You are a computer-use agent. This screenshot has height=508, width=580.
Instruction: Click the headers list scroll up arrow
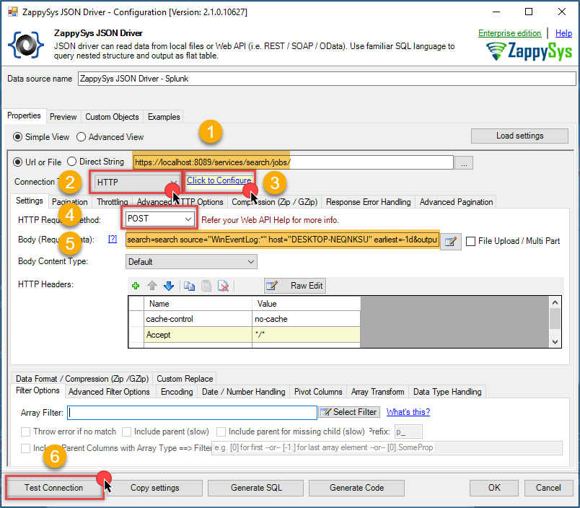coord(555,302)
